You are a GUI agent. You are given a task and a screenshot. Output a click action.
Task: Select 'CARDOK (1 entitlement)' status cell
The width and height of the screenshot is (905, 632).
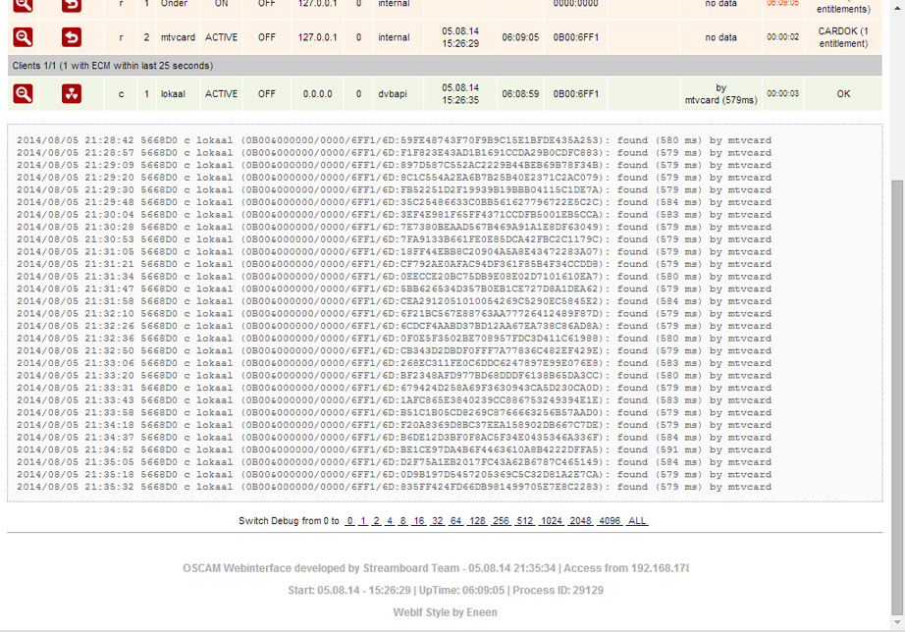click(x=843, y=37)
